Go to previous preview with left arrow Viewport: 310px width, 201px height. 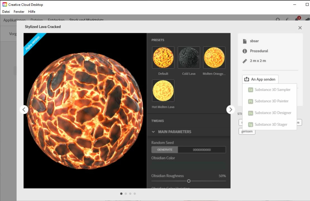pos(24,109)
